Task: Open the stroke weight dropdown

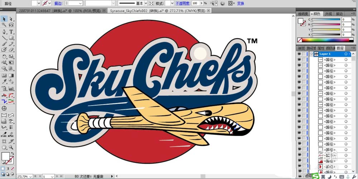Action: click(80, 3)
